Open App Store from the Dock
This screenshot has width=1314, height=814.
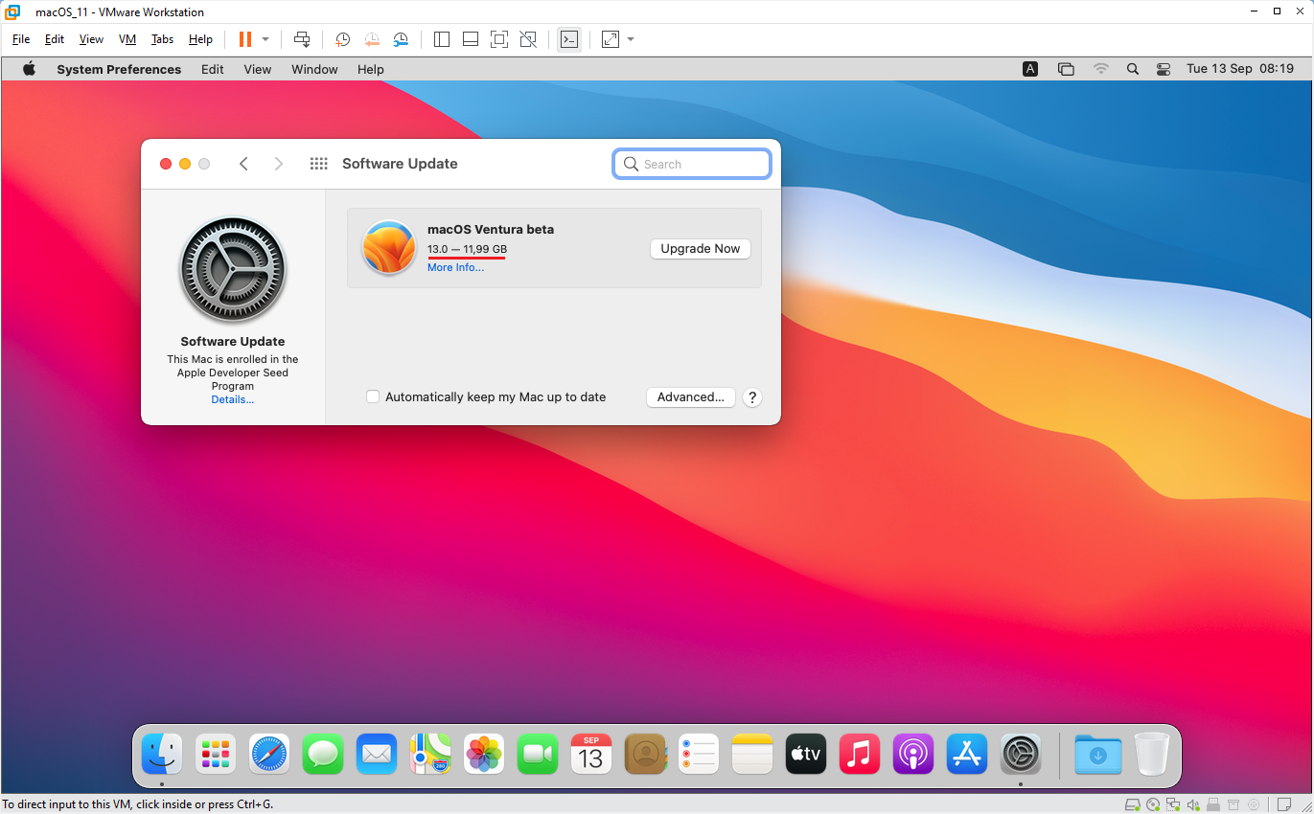[967, 755]
